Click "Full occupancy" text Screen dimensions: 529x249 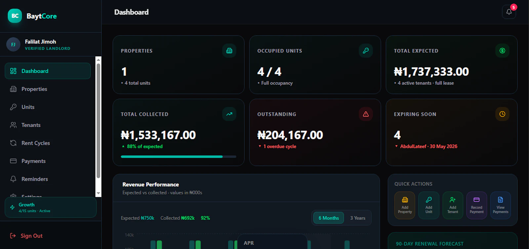[277, 83]
